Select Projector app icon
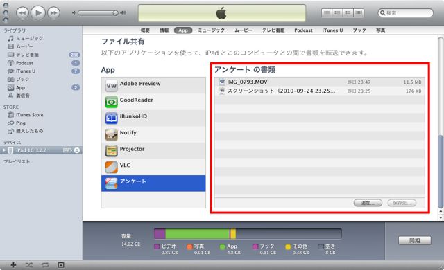 111,151
